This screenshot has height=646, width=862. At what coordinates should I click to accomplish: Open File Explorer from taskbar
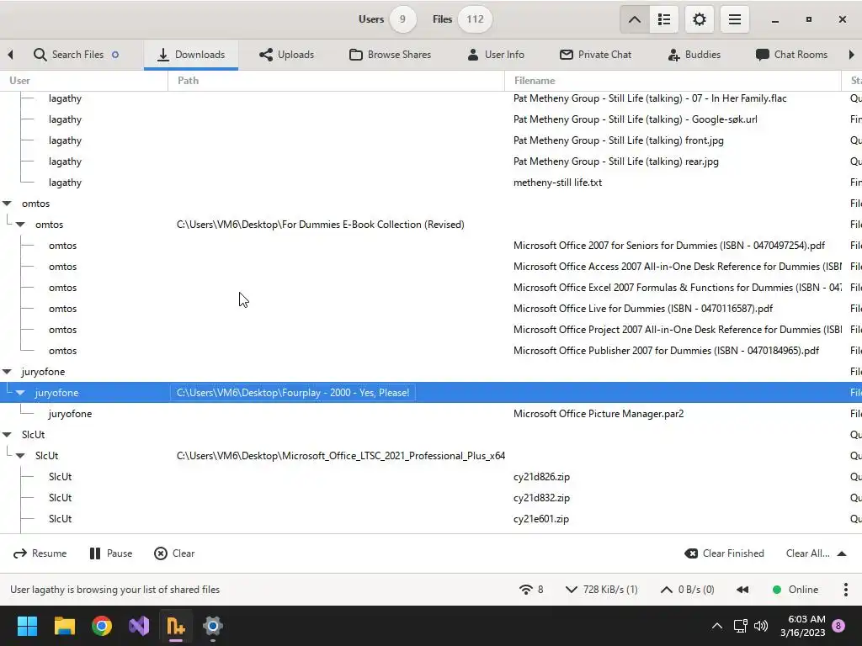pyautogui.click(x=64, y=626)
